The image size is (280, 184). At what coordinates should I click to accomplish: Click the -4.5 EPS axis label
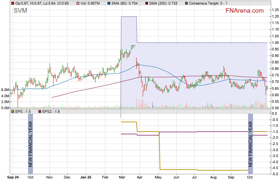click(x=274, y=168)
